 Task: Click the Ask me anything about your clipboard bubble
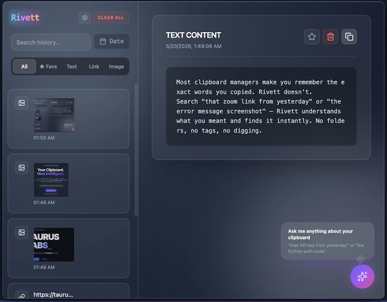click(x=327, y=241)
